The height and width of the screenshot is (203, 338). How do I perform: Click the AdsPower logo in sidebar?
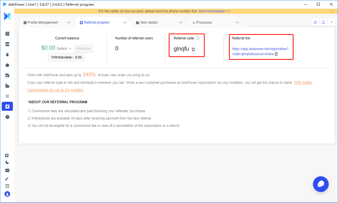click(x=7, y=16)
